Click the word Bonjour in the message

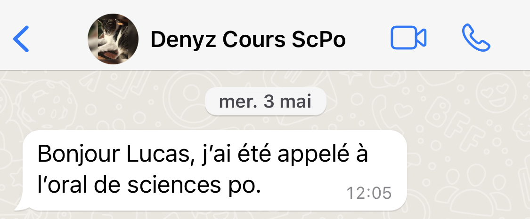tap(79, 155)
